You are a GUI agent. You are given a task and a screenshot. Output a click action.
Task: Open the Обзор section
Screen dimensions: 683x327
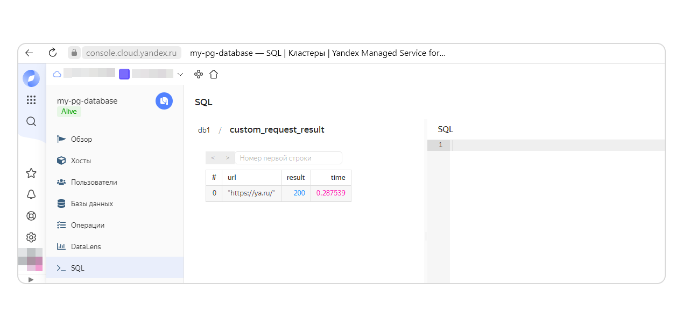tap(115, 139)
